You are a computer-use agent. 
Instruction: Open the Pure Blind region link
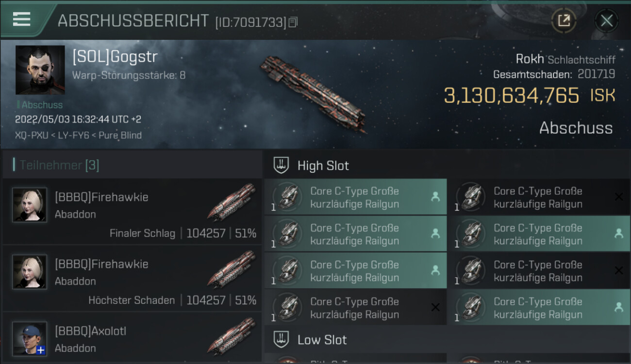(x=120, y=135)
